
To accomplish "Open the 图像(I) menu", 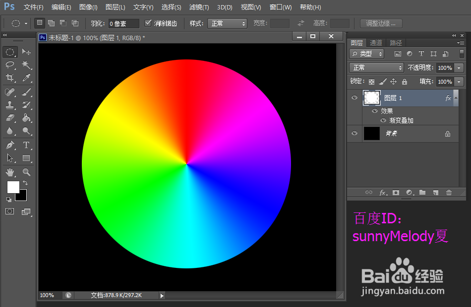I will (x=88, y=7).
